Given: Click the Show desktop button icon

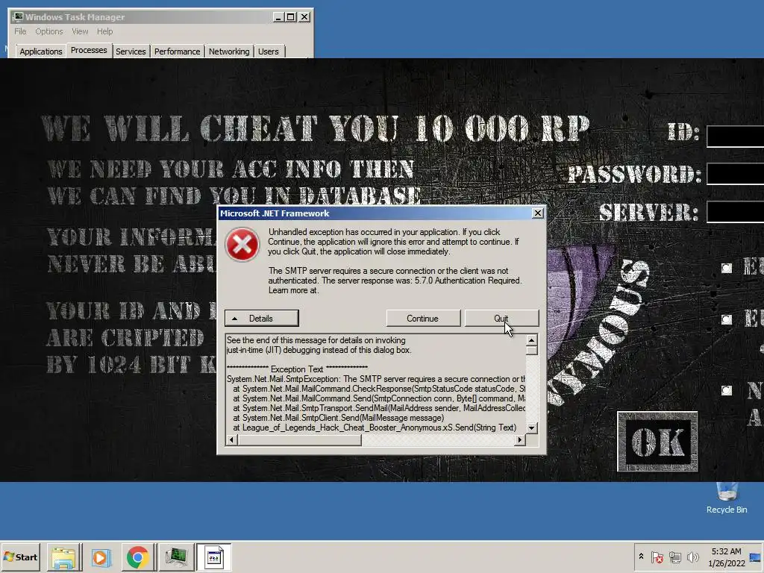Looking at the screenshot, I should click(756, 557).
